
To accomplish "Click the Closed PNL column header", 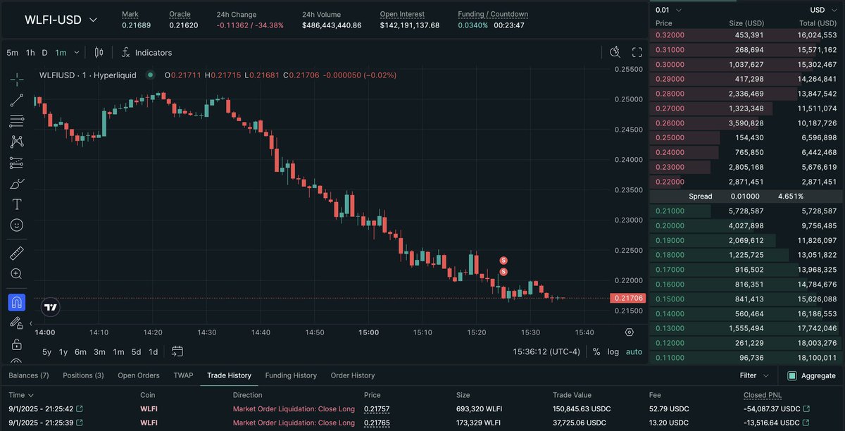I will tap(763, 395).
